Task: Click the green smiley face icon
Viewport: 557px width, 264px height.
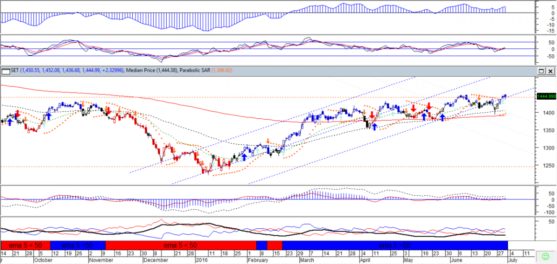Action: (x=545, y=256)
